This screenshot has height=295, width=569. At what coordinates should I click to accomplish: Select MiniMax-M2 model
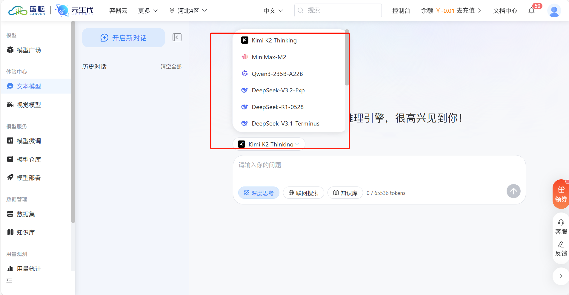tap(288, 57)
